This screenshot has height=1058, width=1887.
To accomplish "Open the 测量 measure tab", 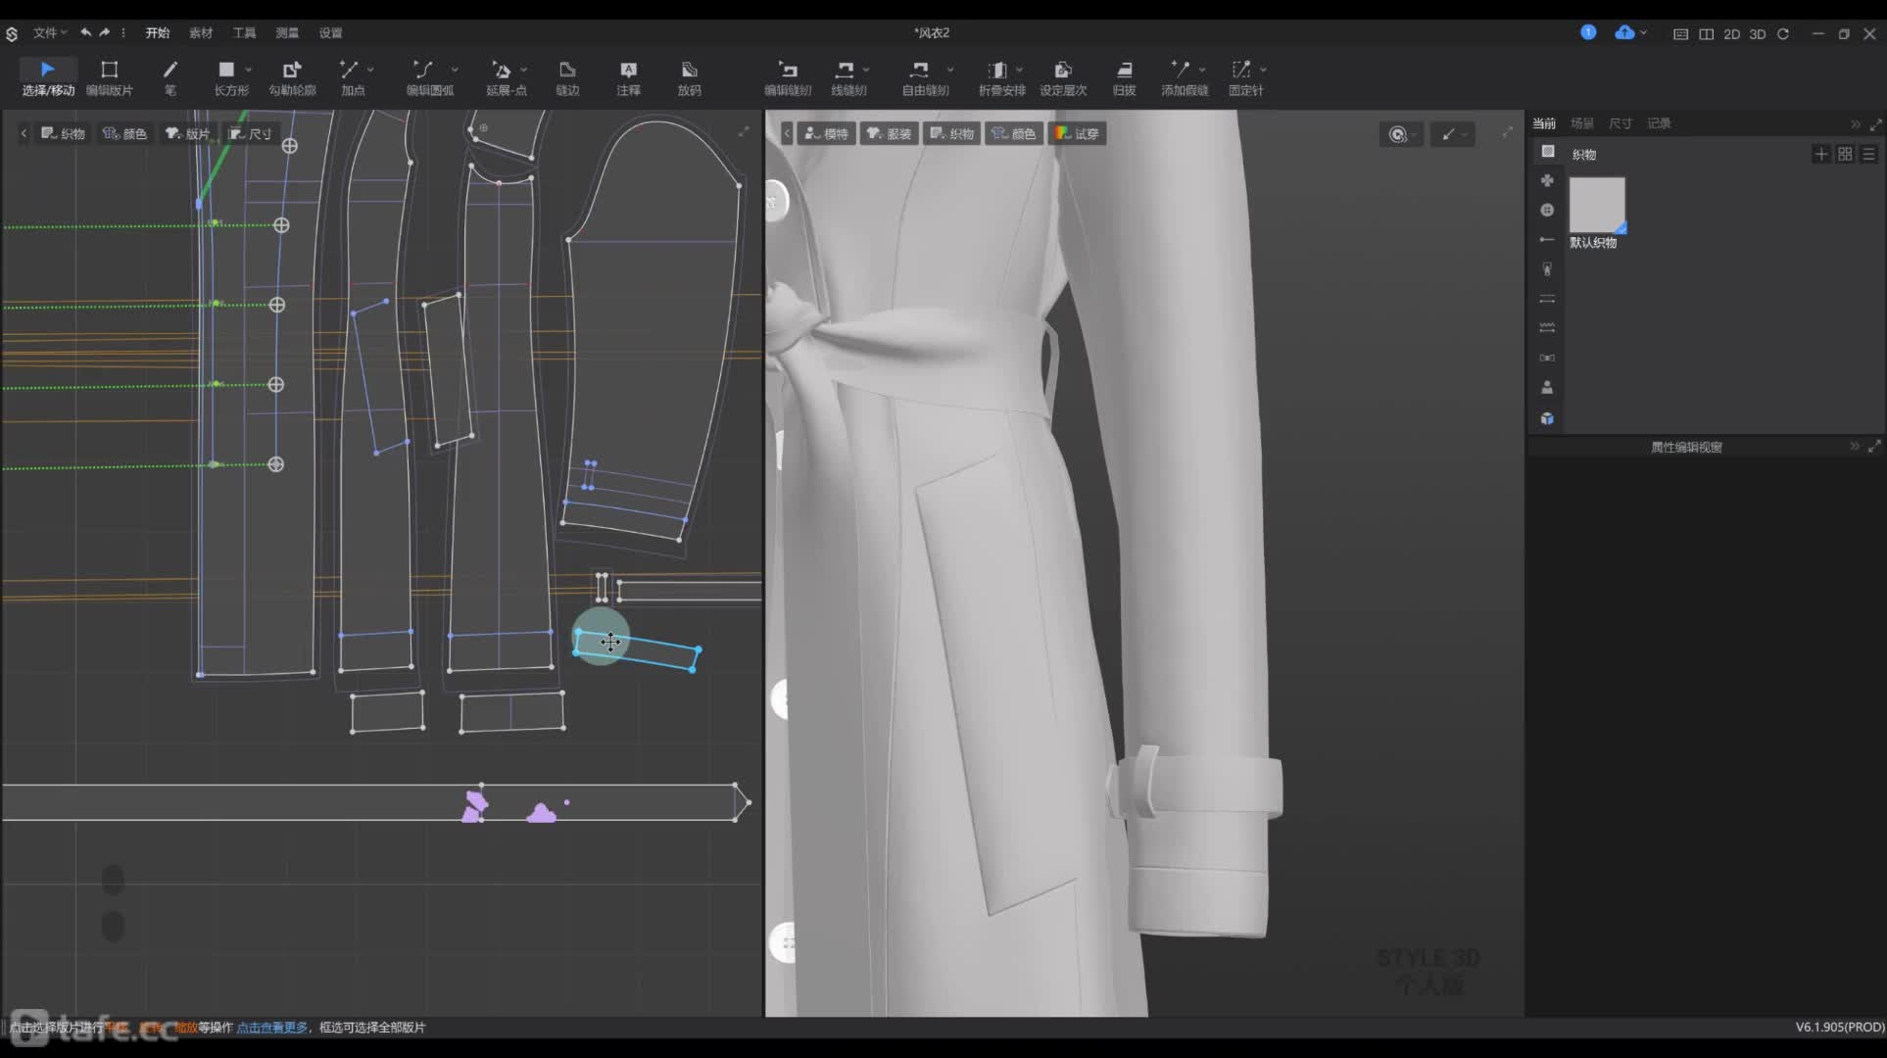I will point(287,32).
